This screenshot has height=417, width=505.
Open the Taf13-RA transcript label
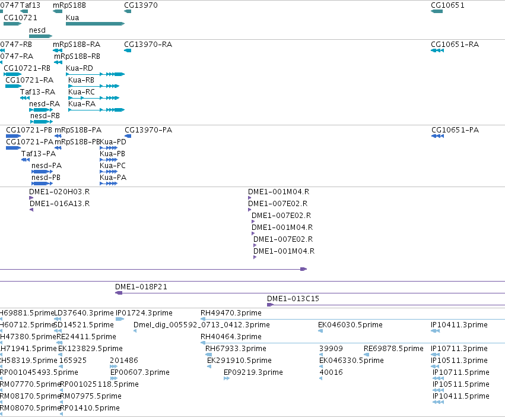tap(37, 92)
